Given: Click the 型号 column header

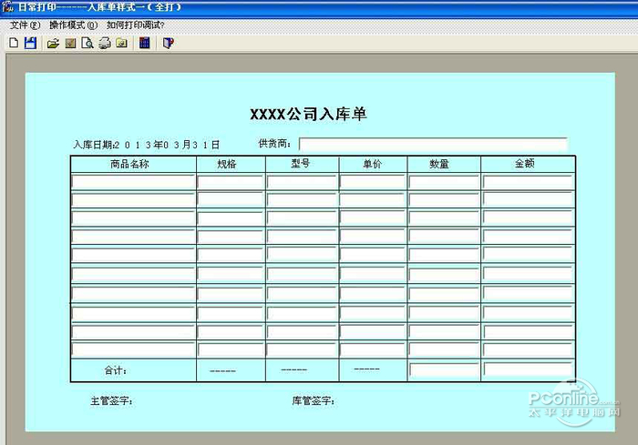Looking at the screenshot, I should (300, 164).
